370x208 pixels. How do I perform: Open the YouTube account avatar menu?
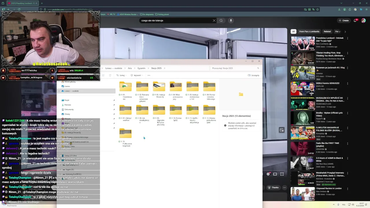click(x=364, y=21)
